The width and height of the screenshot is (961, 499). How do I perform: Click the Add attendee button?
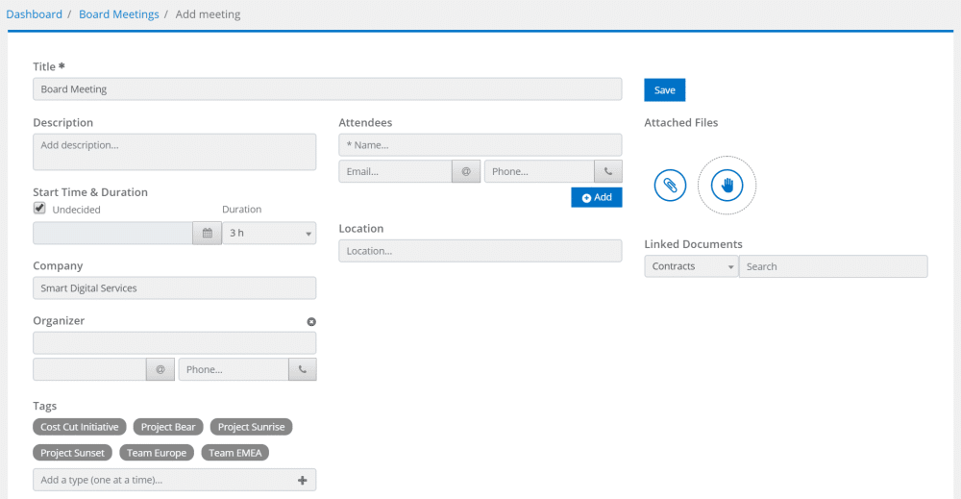pos(597,197)
